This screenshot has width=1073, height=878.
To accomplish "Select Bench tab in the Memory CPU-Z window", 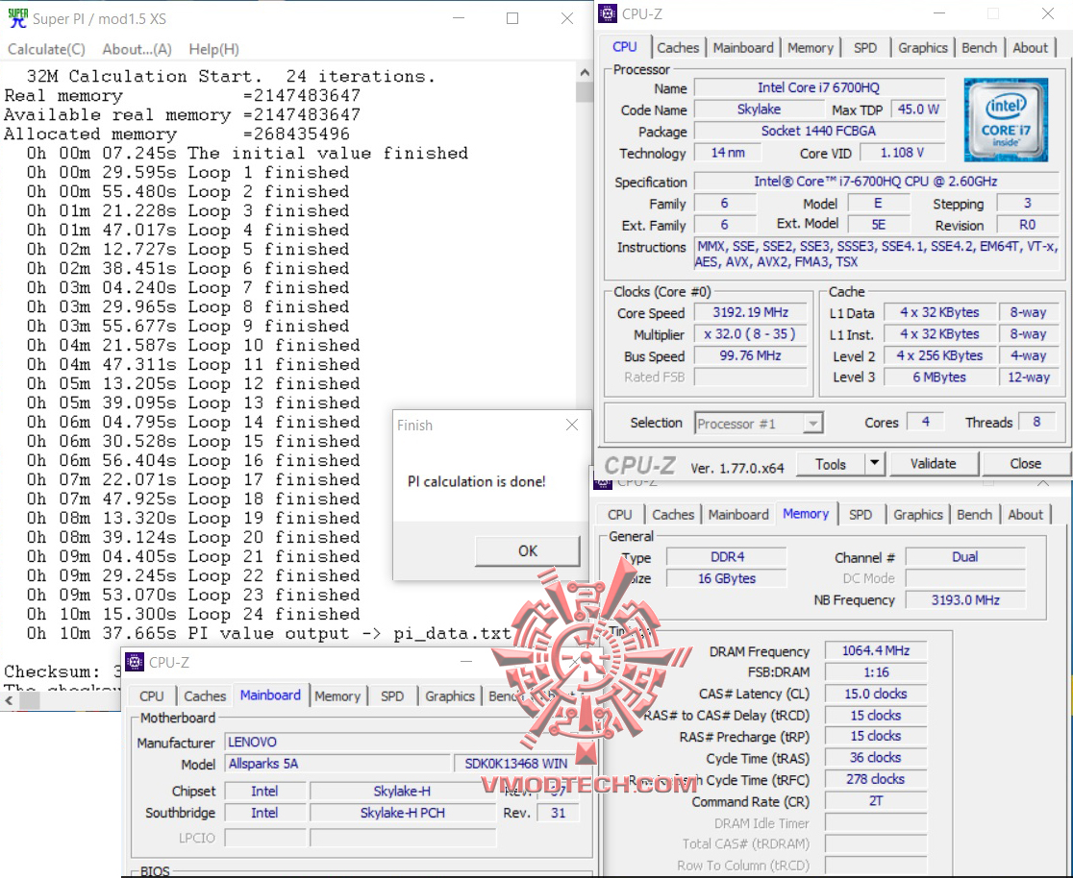I will [975, 514].
